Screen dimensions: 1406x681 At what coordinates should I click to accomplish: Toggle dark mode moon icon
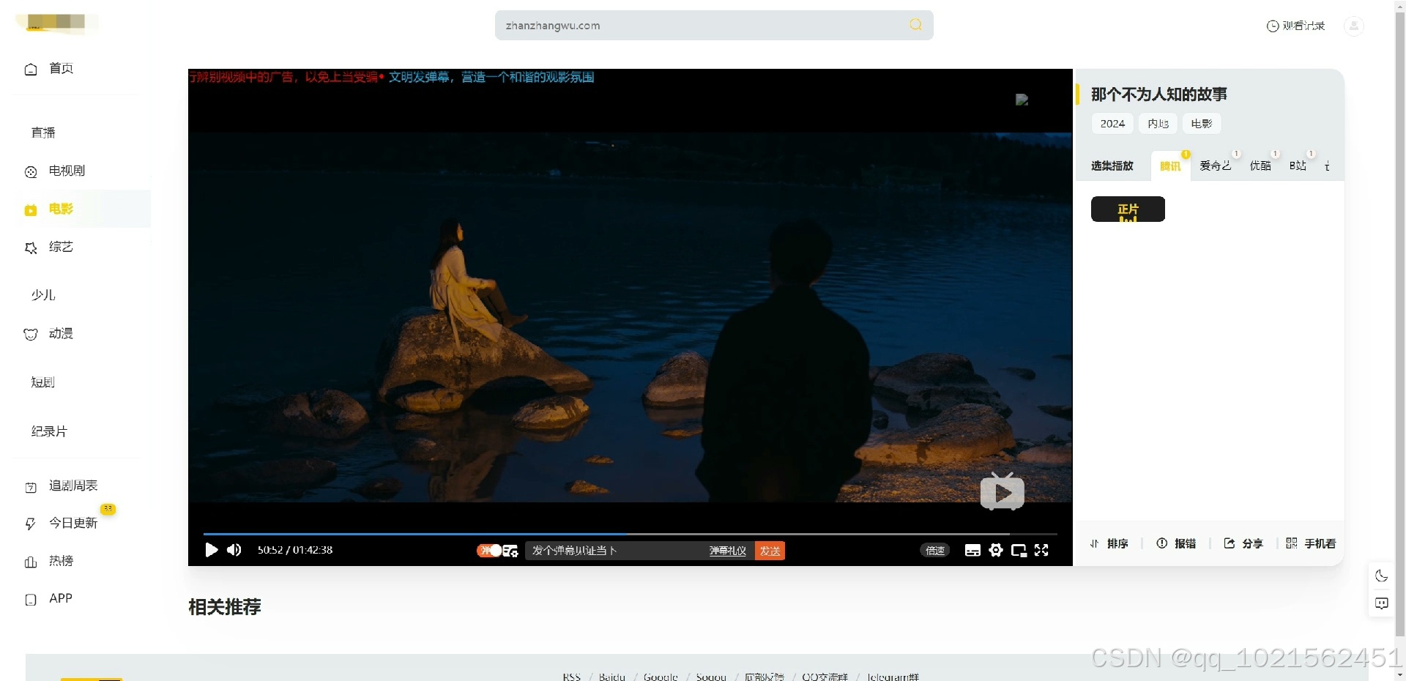(1381, 576)
